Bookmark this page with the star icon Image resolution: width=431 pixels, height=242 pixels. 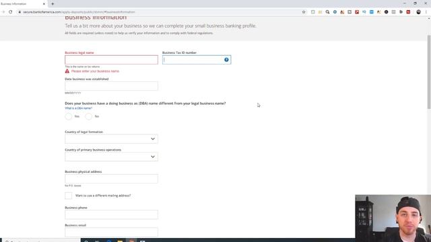(x=304, y=12)
